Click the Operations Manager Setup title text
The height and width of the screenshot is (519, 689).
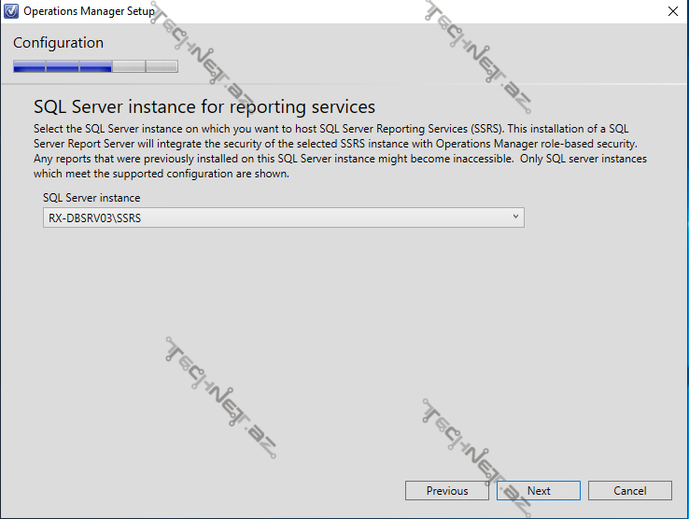(x=89, y=11)
